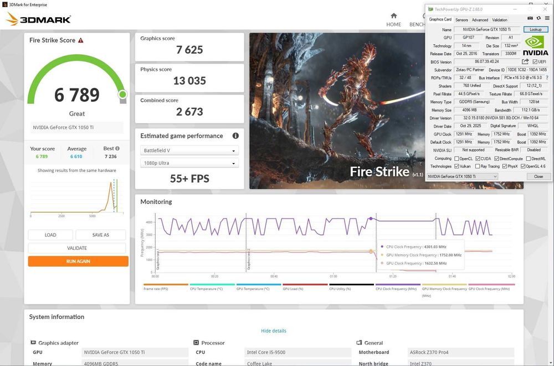This screenshot has height=366, width=554.
Task: Switch to the Graphics Card tab in GPU-Z
Action: 440,19
